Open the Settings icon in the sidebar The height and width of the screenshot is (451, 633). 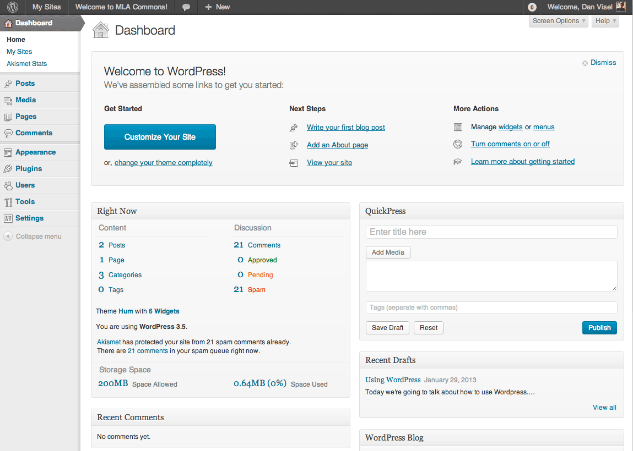[x=9, y=218]
